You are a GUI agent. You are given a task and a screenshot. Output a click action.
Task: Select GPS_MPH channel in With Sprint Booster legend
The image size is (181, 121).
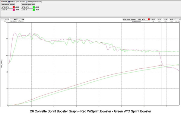pos(6,7)
